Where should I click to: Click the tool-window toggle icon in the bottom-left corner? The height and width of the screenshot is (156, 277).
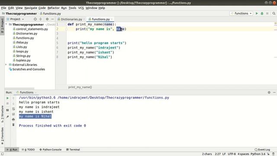click(2, 154)
